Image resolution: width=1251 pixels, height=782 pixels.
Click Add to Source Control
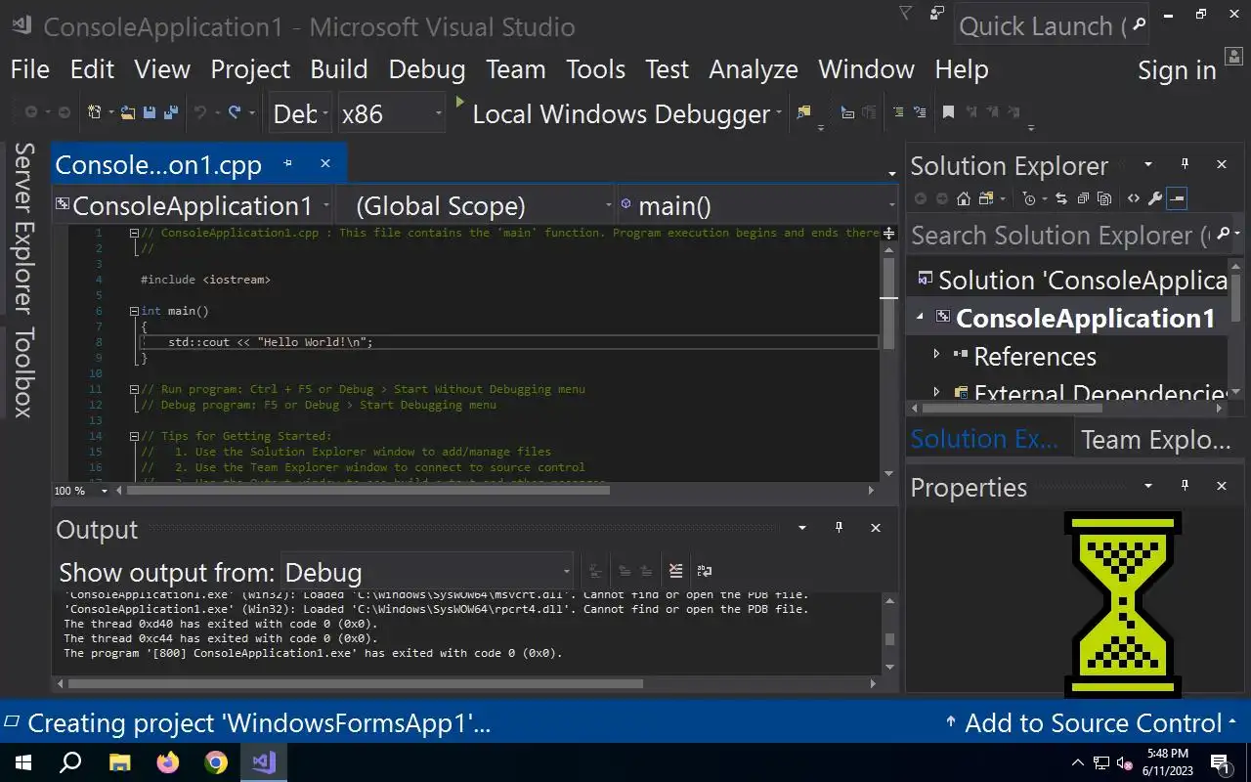coord(1094,723)
